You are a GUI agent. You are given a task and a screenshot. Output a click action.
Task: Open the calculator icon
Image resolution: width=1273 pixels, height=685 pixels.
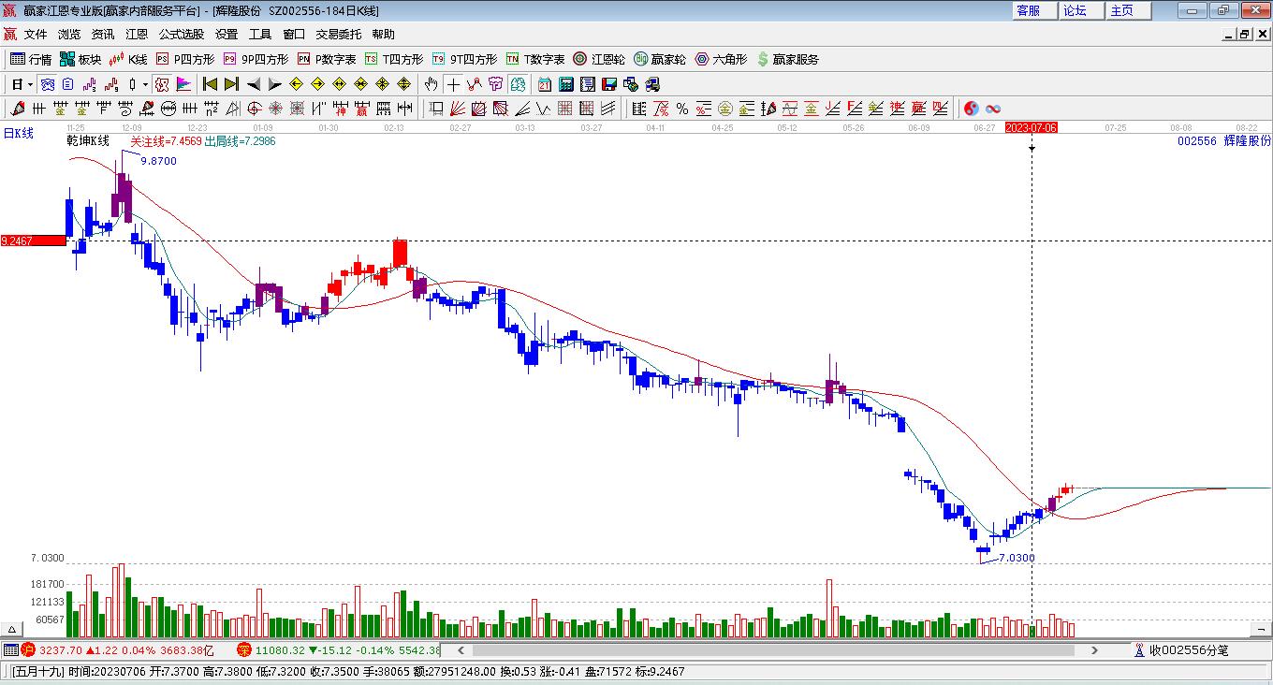(x=565, y=84)
